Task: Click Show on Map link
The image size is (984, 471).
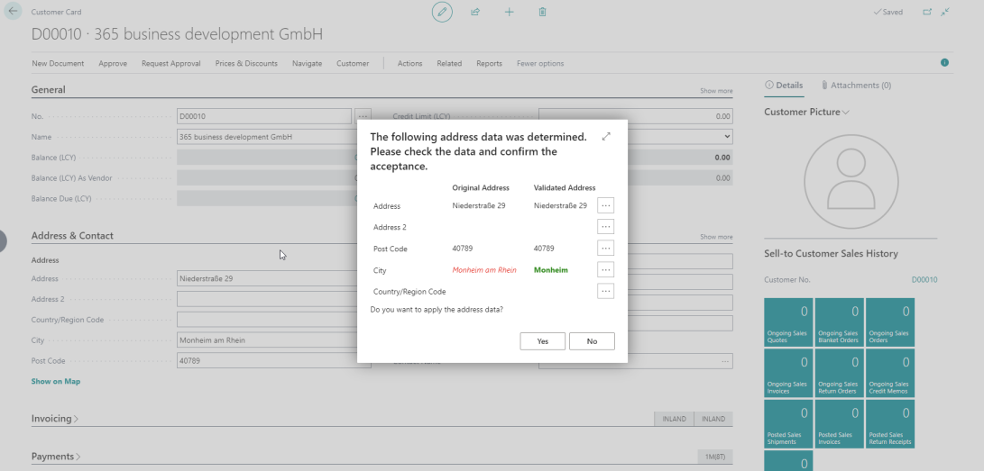Action: (56, 381)
